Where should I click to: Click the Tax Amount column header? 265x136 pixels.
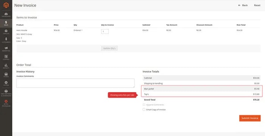click(172, 25)
